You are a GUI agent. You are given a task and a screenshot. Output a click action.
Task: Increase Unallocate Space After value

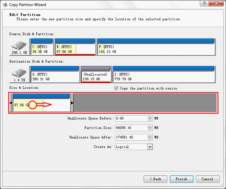(x=150, y=136)
